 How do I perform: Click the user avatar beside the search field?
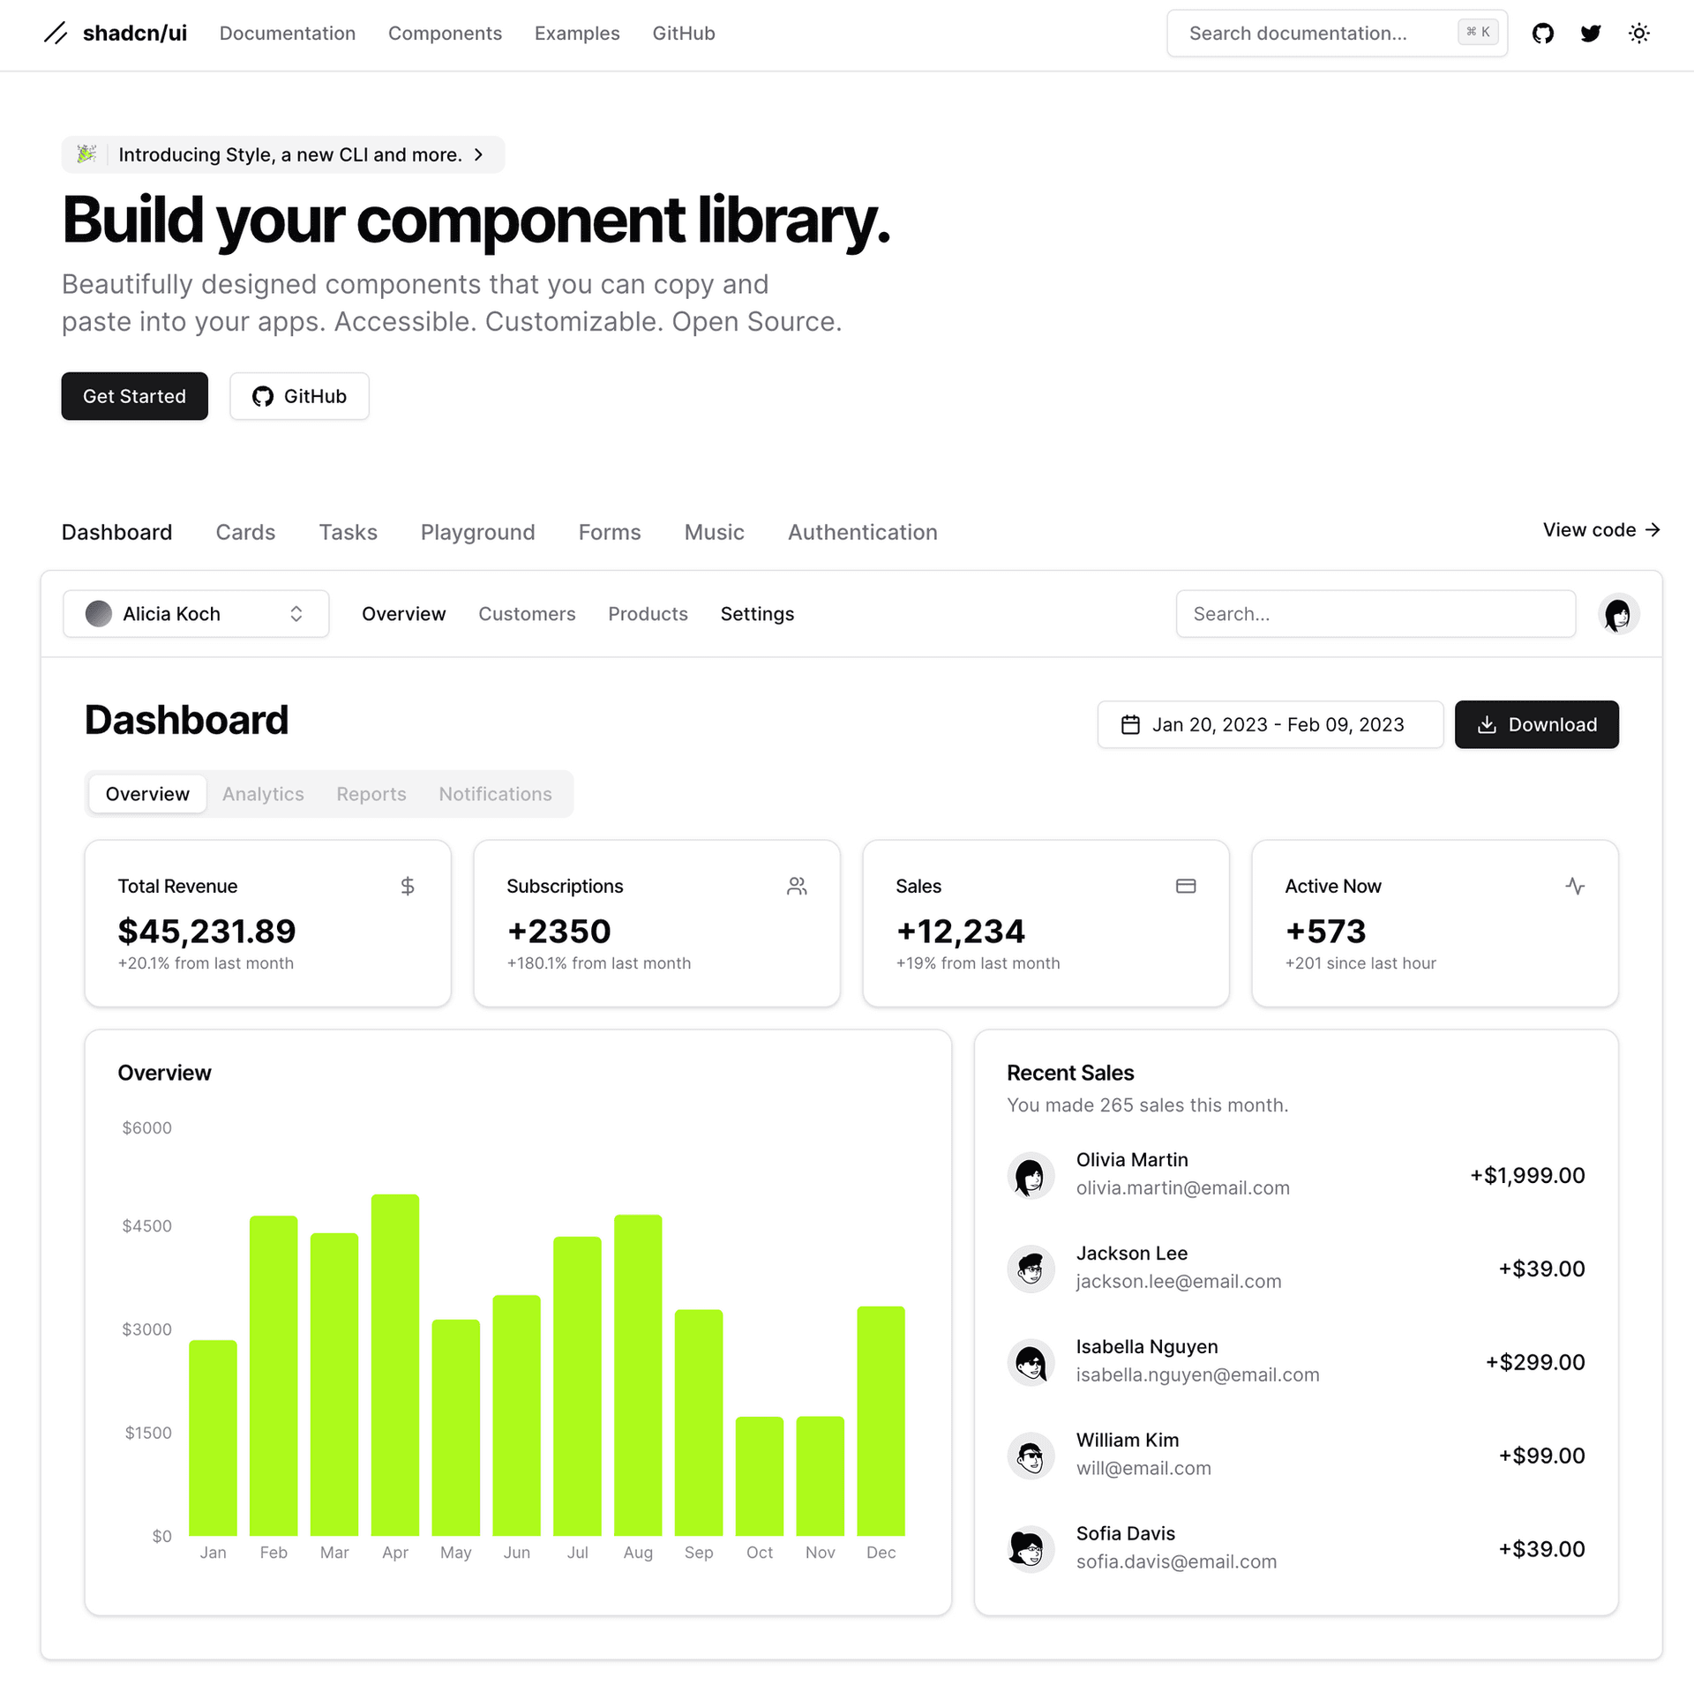(x=1618, y=614)
